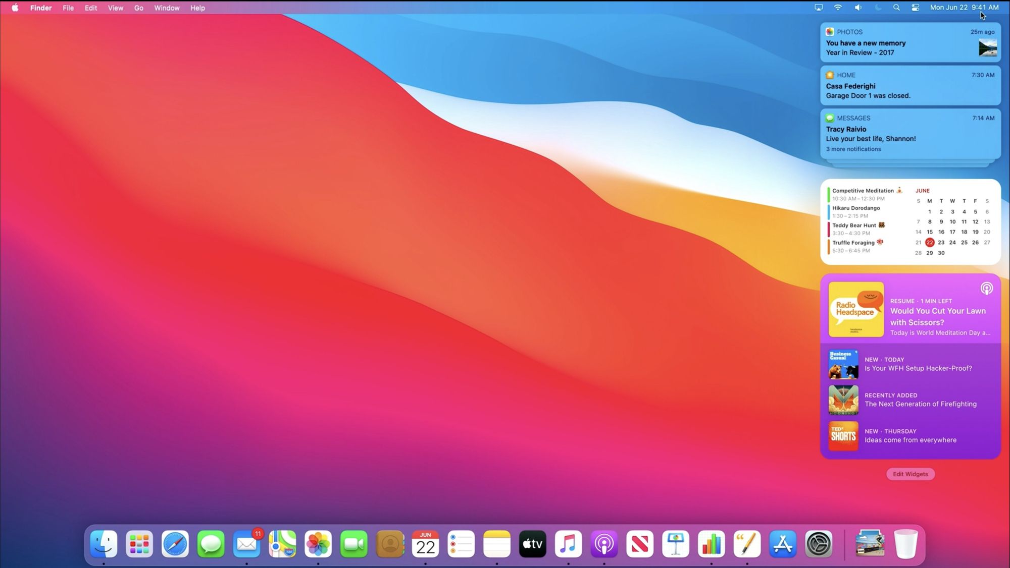The width and height of the screenshot is (1010, 568).
Task: Open Apple TV app in Dock
Action: coord(532,544)
